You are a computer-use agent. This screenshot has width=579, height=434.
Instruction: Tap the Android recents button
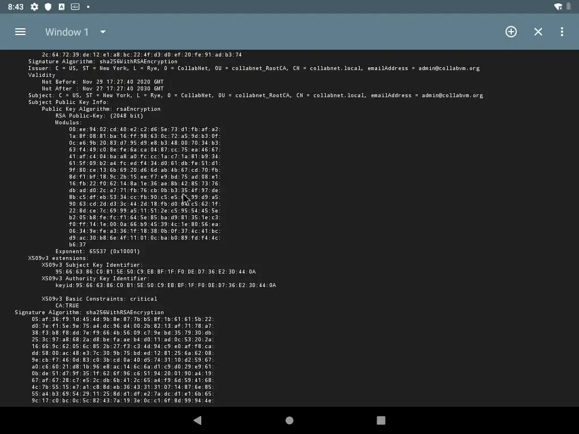click(381, 420)
